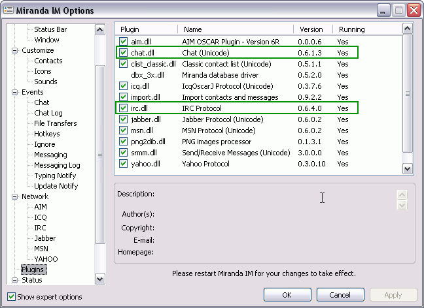The width and height of the screenshot is (424, 308).
Task: Select MSN network settings
Action: [x=41, y=249]
